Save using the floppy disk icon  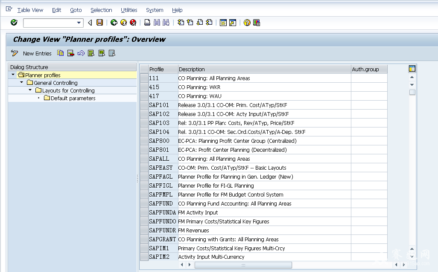click(100, 23)
